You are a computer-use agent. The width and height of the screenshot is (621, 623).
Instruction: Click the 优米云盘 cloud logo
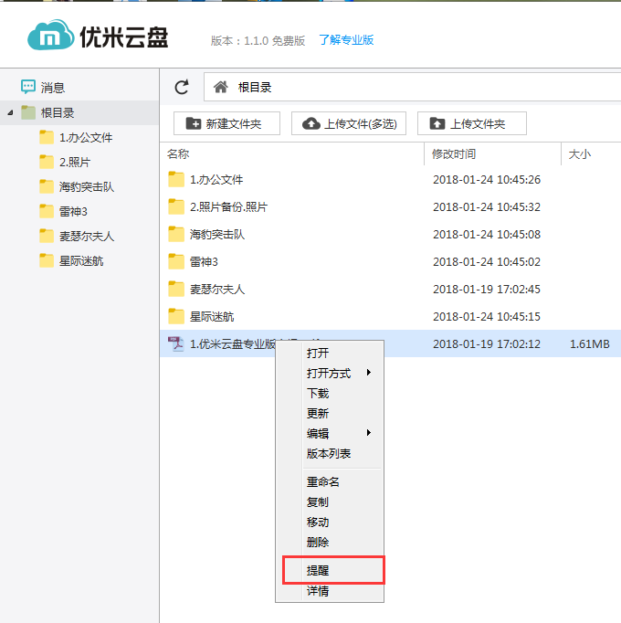tap(53, 37)
